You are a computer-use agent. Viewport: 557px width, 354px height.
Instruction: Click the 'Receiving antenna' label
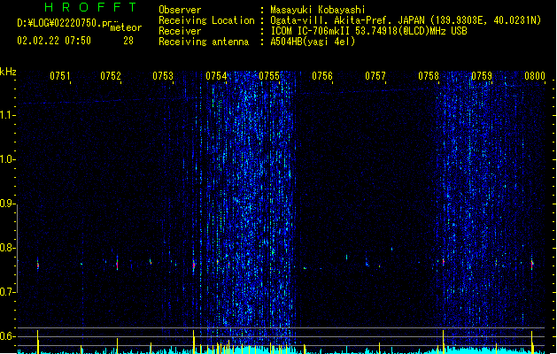tap(204, 42)
